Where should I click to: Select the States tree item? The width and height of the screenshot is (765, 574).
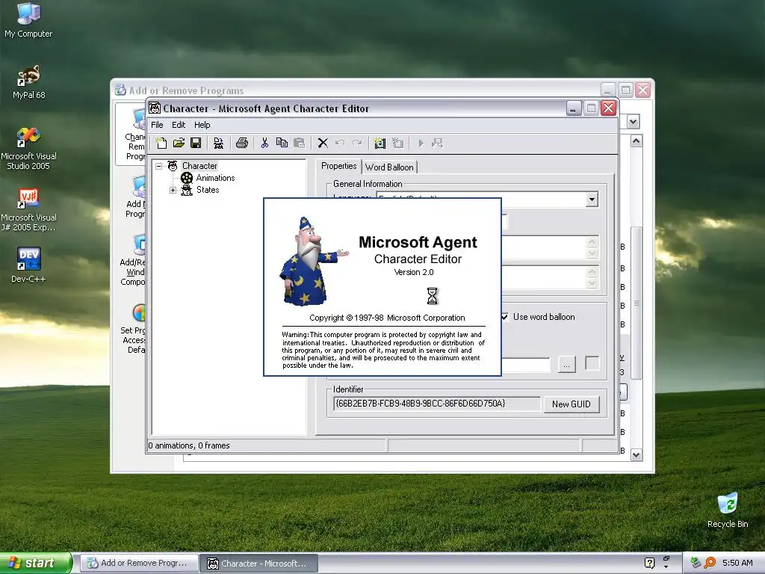tap(208, 190)
